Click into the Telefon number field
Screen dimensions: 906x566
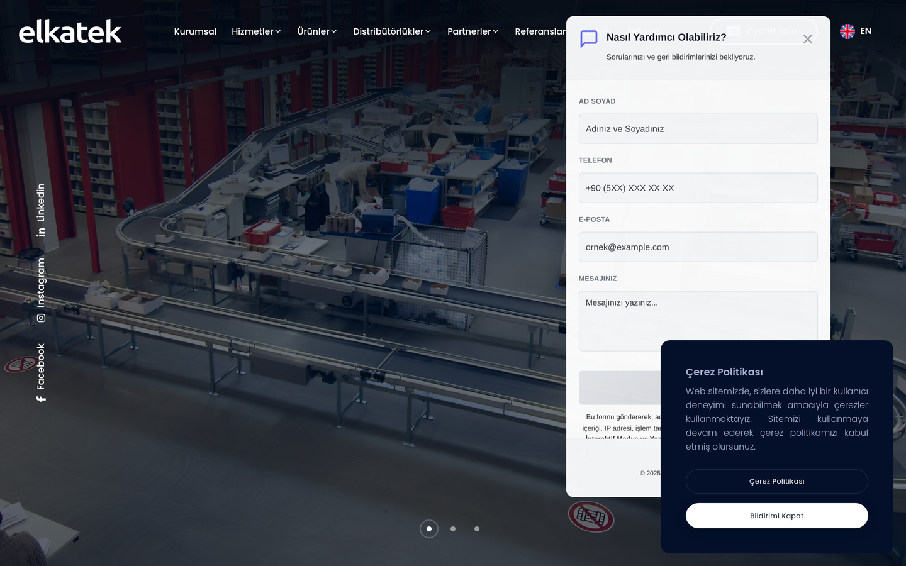698,188
